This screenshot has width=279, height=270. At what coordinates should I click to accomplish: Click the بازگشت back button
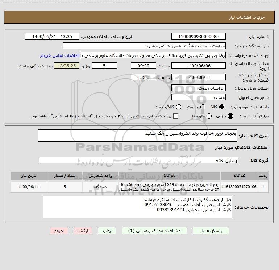click(x=83, y=231)
